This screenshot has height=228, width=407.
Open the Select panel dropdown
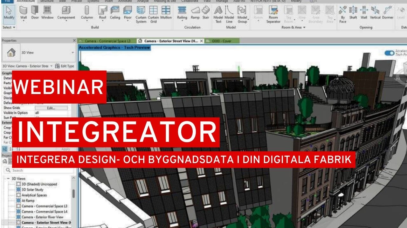pos(9,27)
